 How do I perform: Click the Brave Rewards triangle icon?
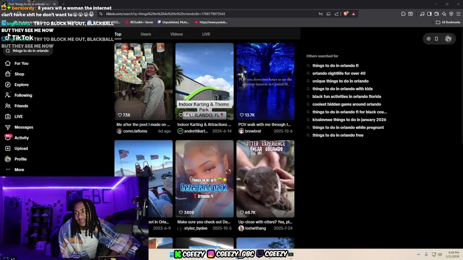tap(353, 14)
